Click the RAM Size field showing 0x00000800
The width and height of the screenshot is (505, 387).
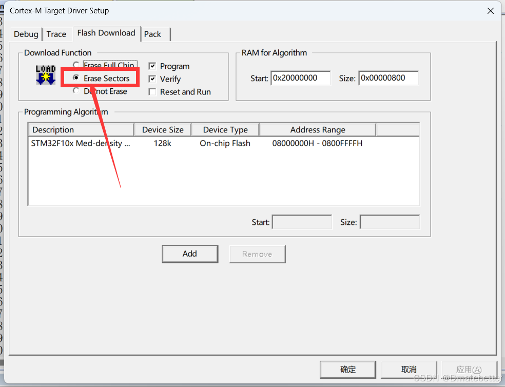click(389, 78)
